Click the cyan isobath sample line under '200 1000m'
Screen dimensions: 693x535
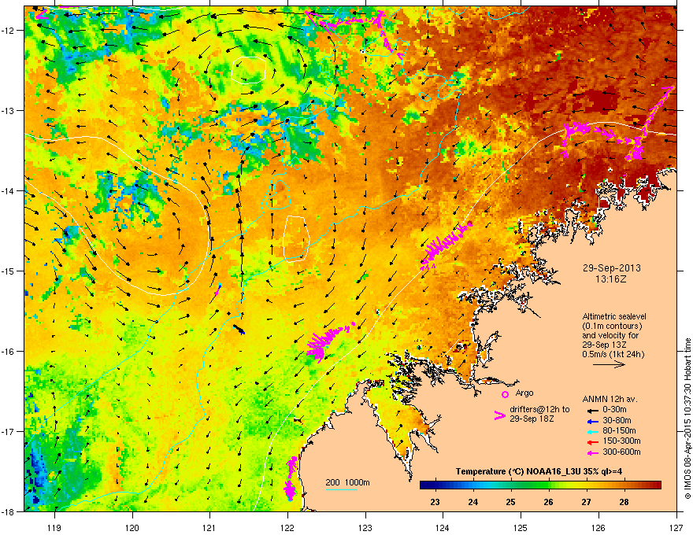tap(342, 489)
